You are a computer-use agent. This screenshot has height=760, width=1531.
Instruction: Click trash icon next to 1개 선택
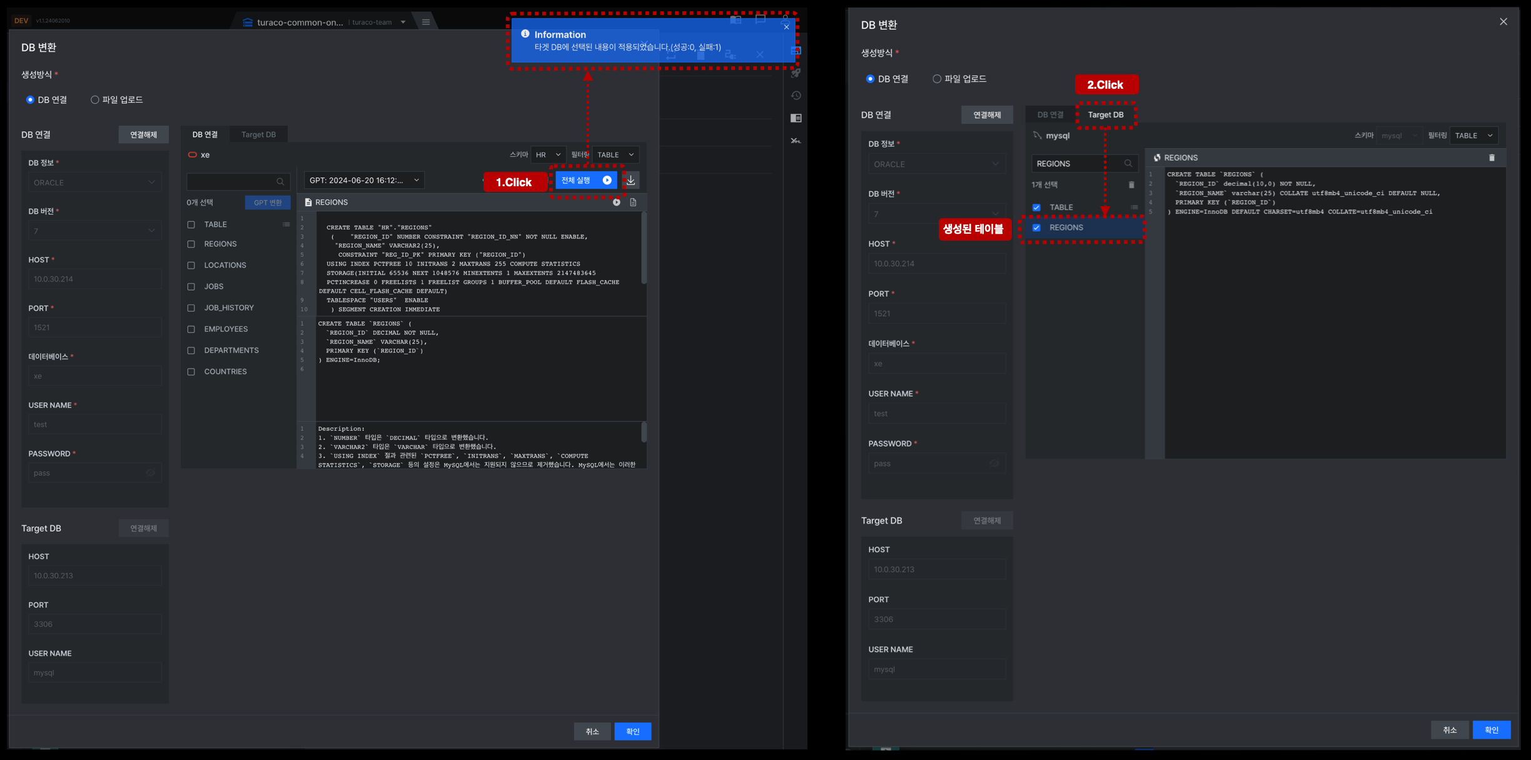tap(1131, 185)
